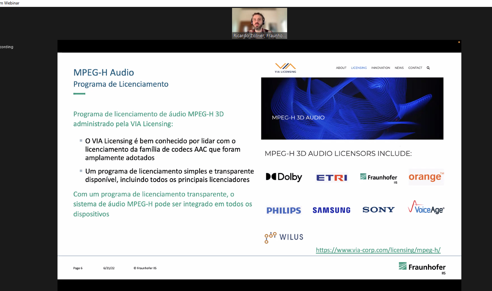This screenshot has width=492, height=291.
Task: Click the SAMSUNG logo
Action: (x=332, y=210)
